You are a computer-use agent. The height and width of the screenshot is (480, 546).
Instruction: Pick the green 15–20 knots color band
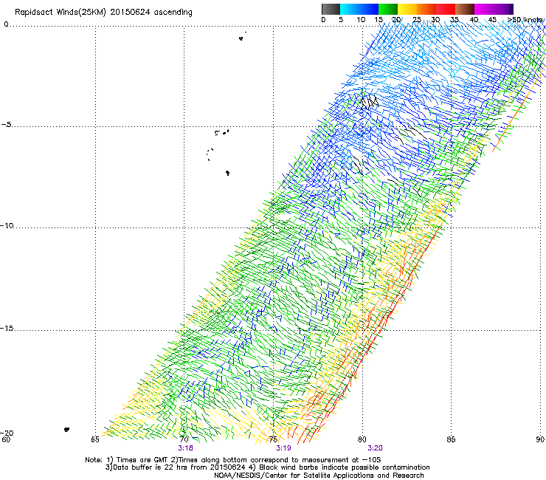coord(388,9)
